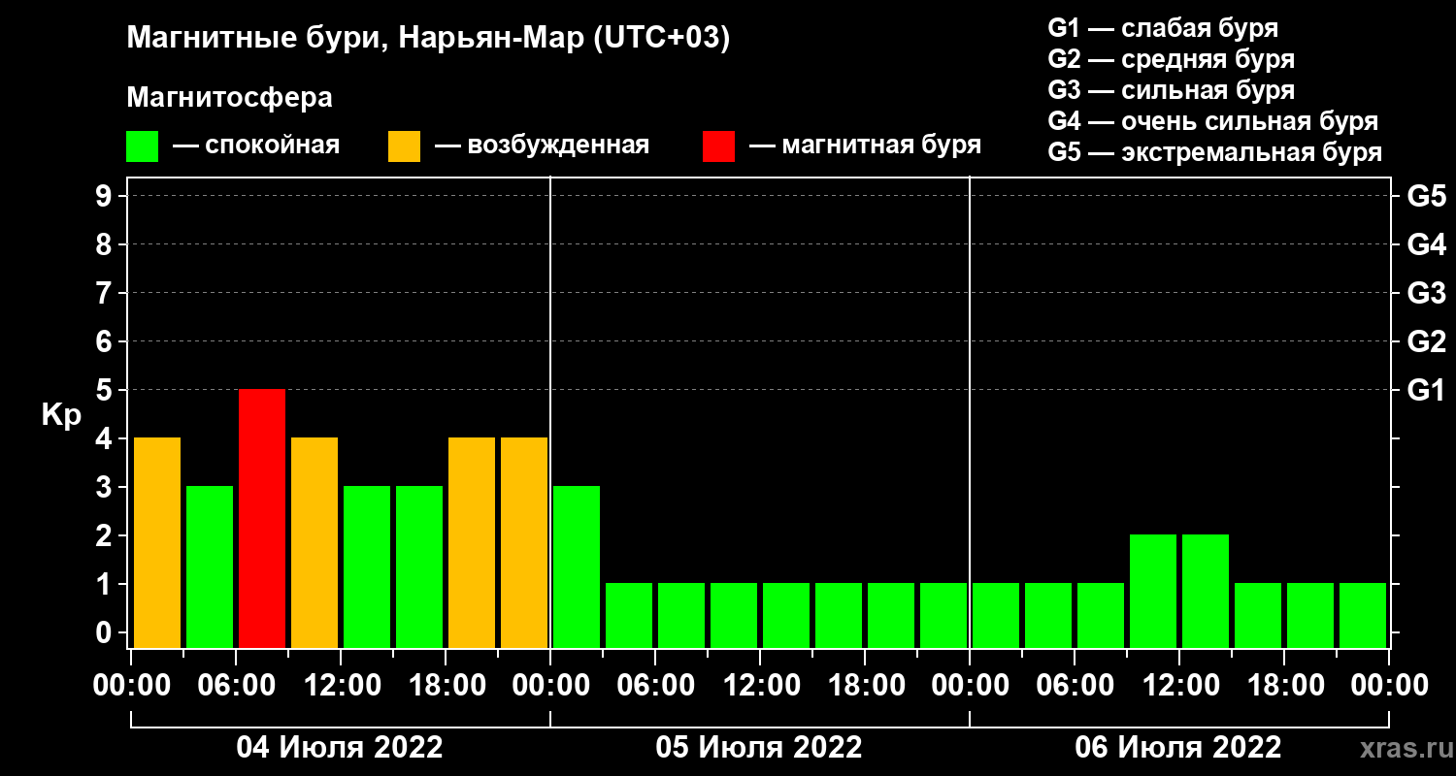The height and width of the screenshot is (776, 1456).
Task: Click the '05 Июля 2022' date label
Action: [x=759, y=748]
